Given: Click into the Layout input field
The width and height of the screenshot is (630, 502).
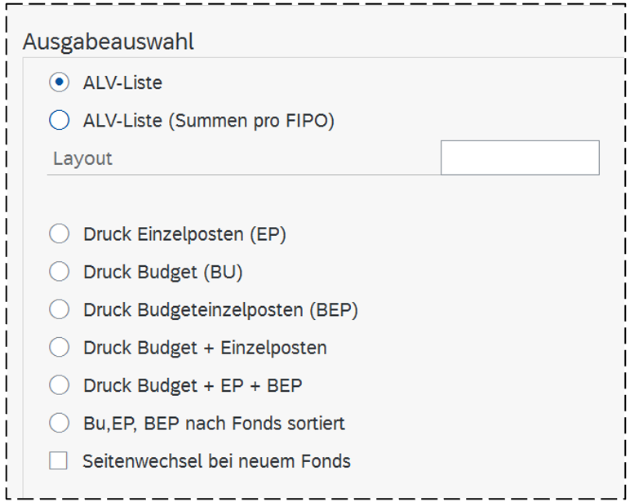Looking at the screenshot, I should click(x=520, y=158).
